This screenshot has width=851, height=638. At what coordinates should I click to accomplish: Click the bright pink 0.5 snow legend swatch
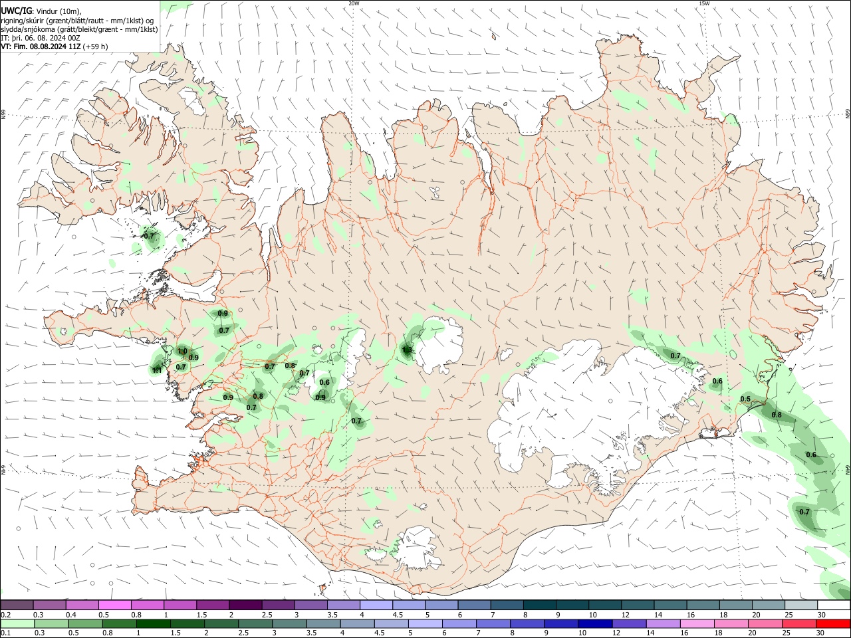pos(114,605)
